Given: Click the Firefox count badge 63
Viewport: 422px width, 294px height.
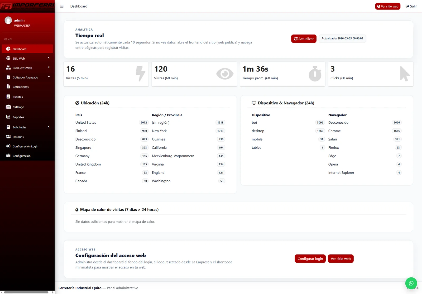Looking at the screenshot, I should pyautogui.click(x=398, y=148).
